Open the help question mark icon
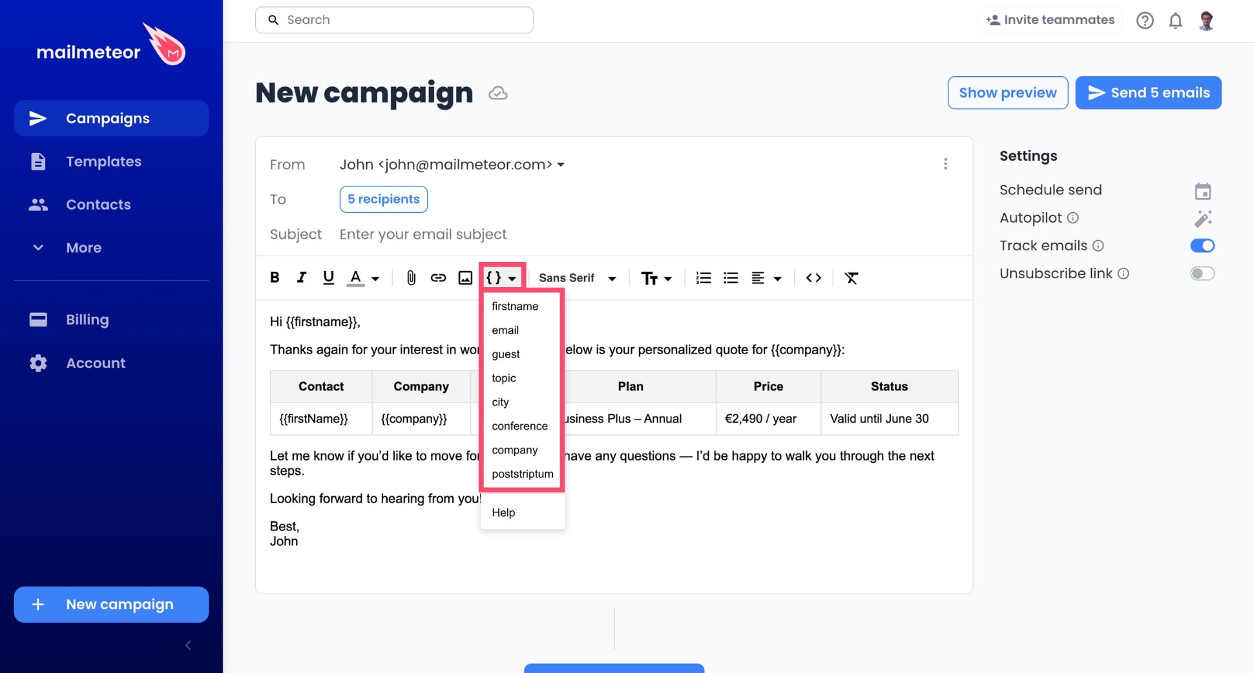The height and width of the screenshot is (673, 1254). click(x=1145, y=21)
